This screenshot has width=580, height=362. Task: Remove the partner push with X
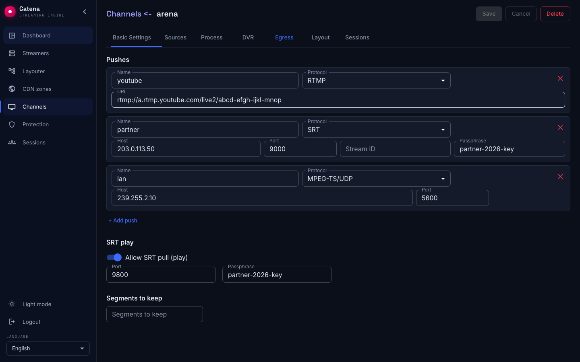[560, 128]
